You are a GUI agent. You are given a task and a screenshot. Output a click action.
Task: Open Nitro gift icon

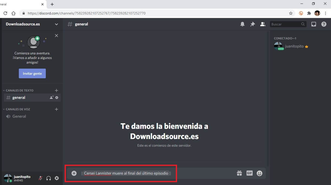pos(239,173)
